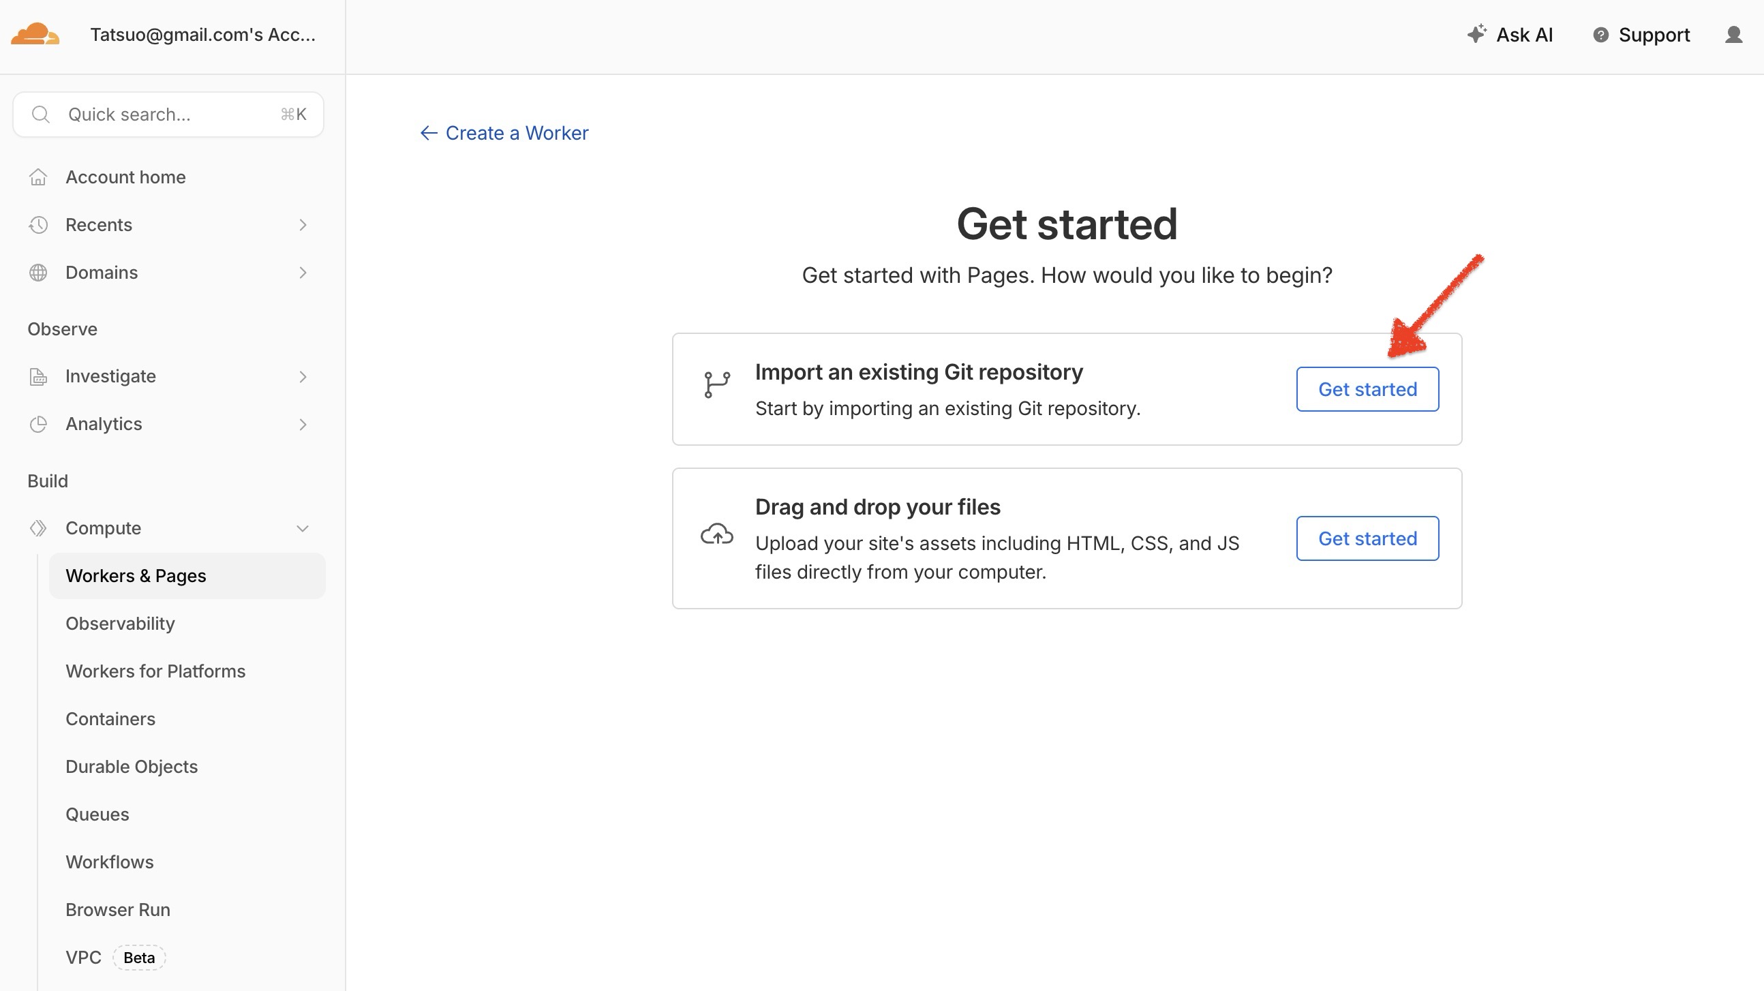Click the Investigate document icon
Viewport: 1764px width, 991px height.
click(38, 376)
